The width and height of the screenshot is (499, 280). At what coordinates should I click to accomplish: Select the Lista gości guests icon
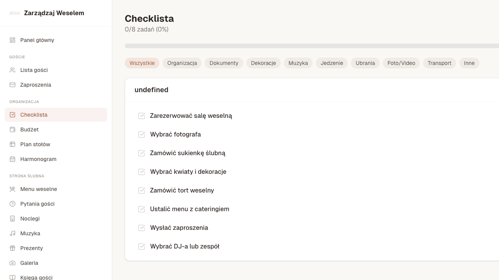pos(12,70)
